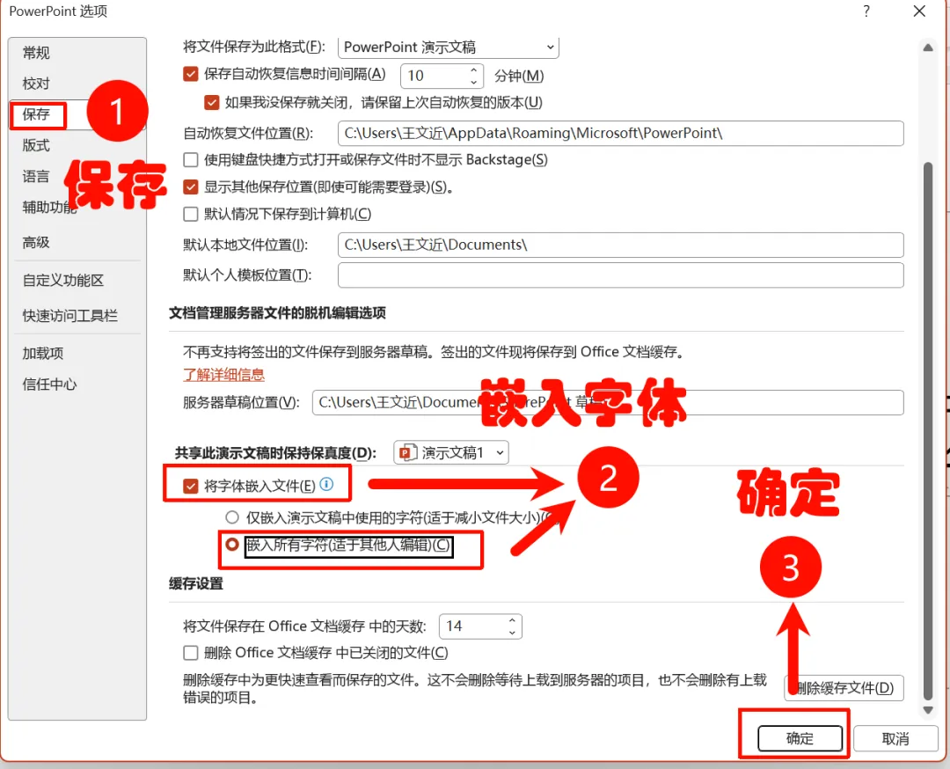Click the 默认本地文件位置 input field
Image resolution: width=950 pixels, height=769 pixels.
point(620,245)
